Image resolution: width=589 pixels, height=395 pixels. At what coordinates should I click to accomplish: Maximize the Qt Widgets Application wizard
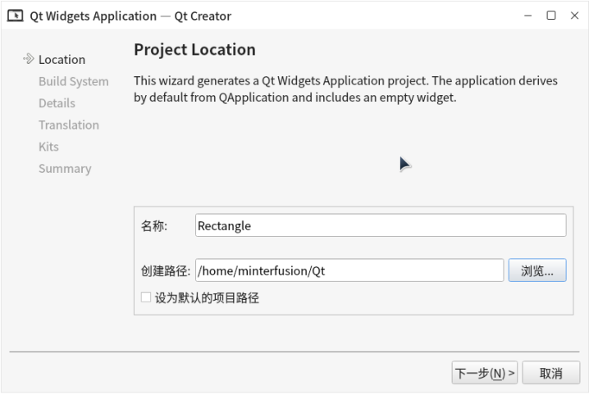click(551, 16)
